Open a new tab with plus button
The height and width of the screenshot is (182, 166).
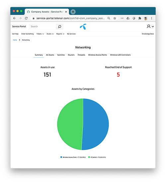tap(73, 12)
